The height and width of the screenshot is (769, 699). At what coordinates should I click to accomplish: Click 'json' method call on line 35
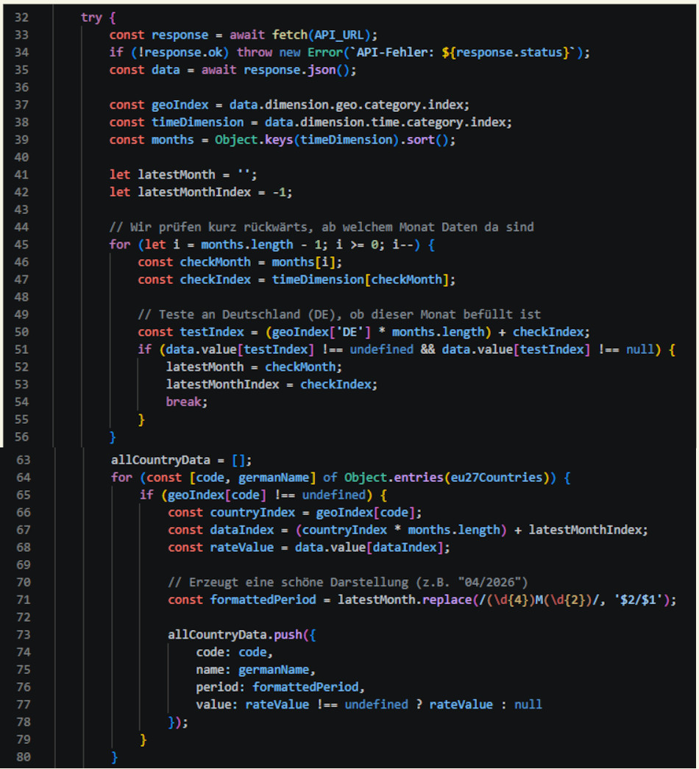(322, 70)
